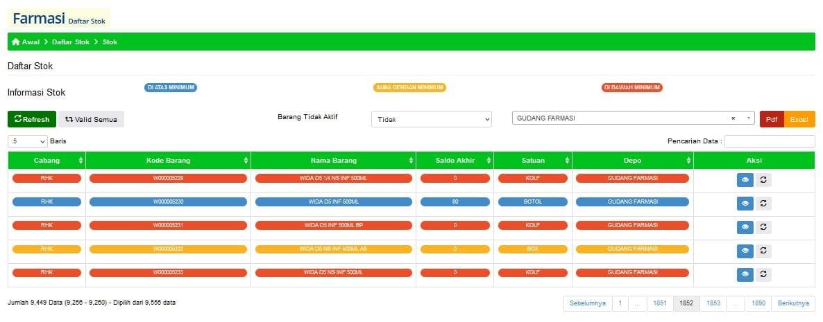Click the sync icon for W000005230 row

point(763,204)
